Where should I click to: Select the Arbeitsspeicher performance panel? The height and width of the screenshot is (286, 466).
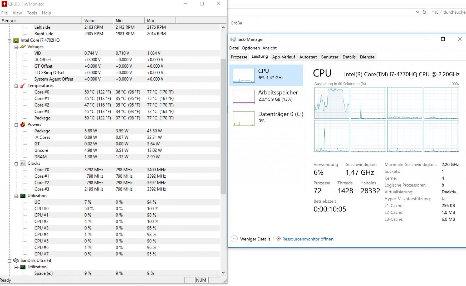pyautogui.click(x=266, y=97)
